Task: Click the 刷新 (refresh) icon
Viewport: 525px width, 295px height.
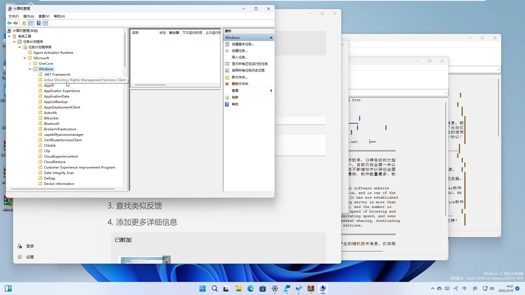Action: click(227, 97)
